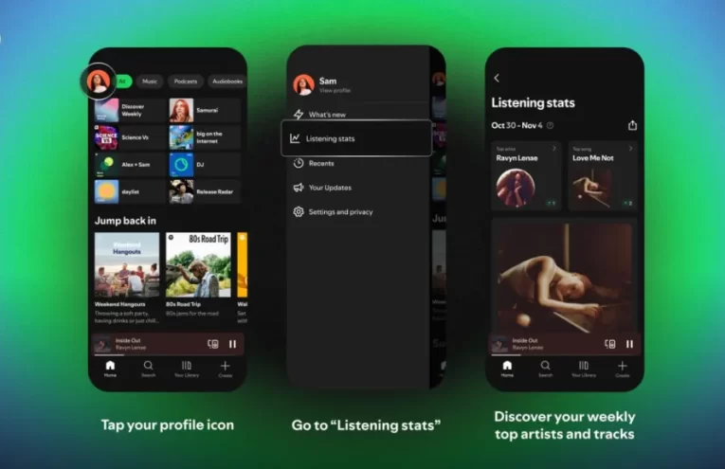
Task: Open the Alex + Sam blend tile
Action: point(130,165)
